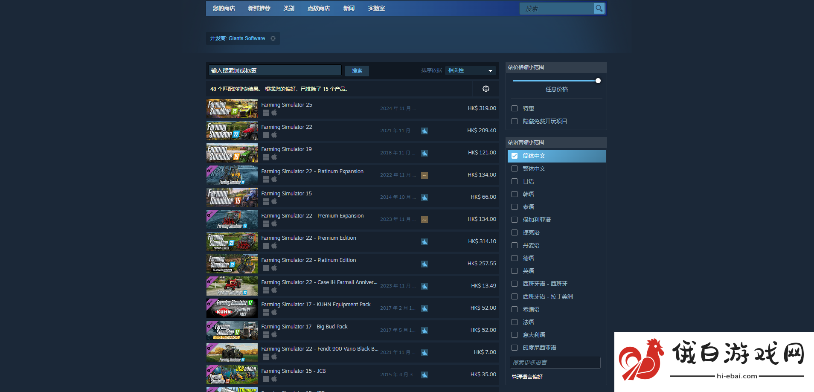Check 德语 language filter
This screenshot has width=814, height=392.
click(x=515, y=258)
